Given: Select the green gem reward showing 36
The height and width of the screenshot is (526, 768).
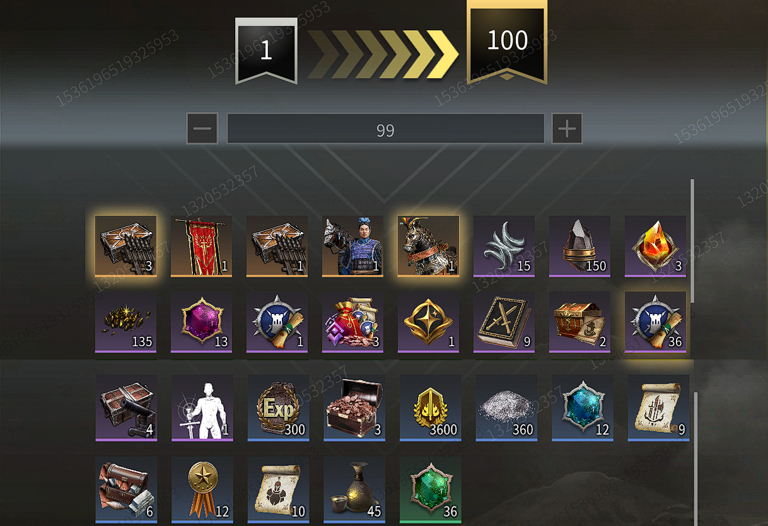Looking at the screenshot, I should 431,490.
